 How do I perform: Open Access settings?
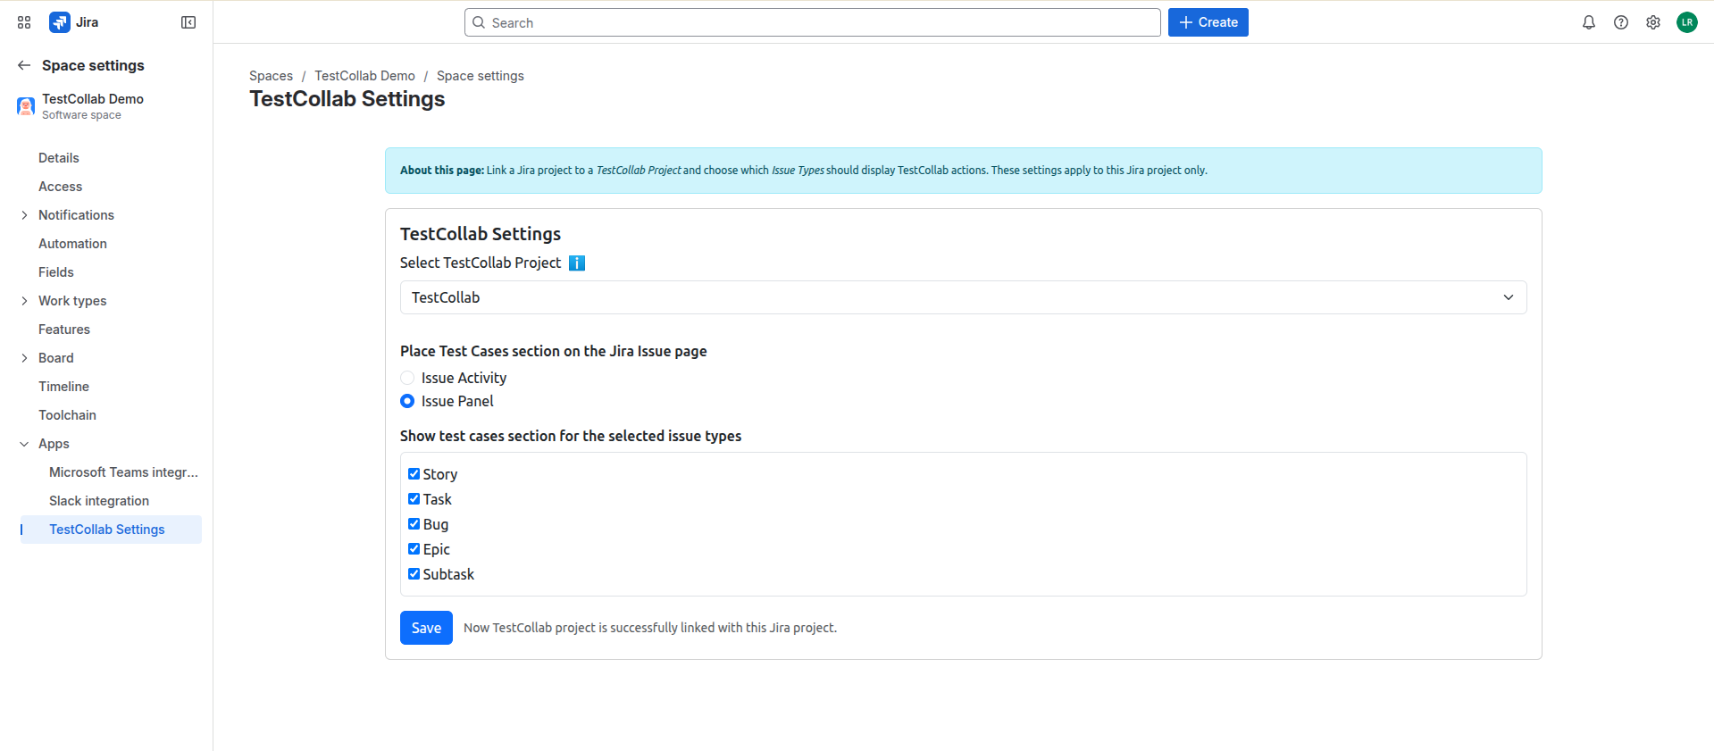[60, 187]
